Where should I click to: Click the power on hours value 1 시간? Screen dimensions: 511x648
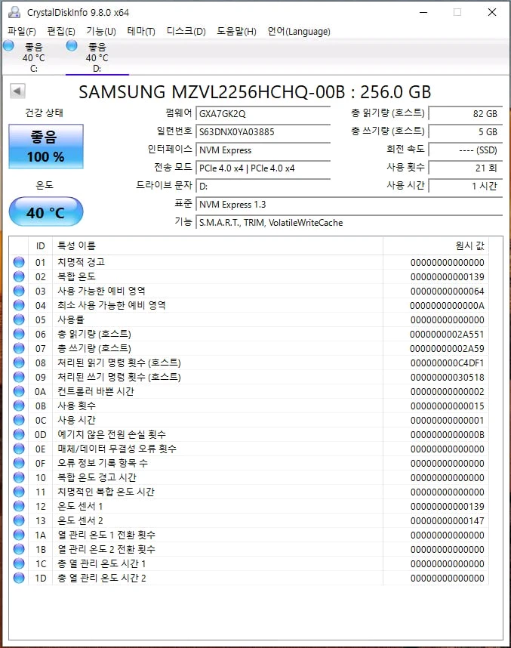(466, 187)
